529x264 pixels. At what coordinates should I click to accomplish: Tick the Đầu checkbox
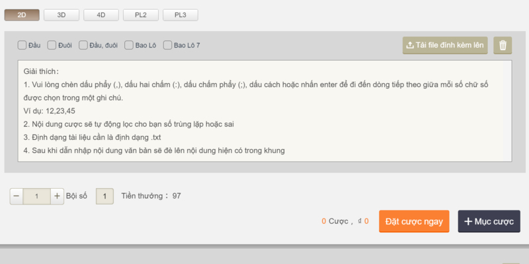point(22,46)
